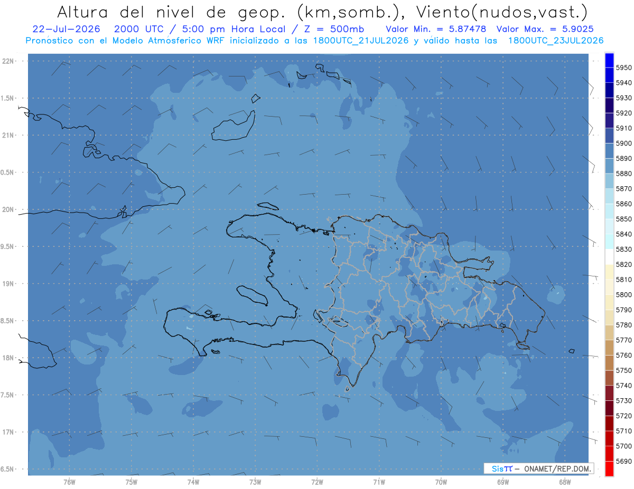This screenshot has height=489, width=634.
Task: Click the tan swatch between 5780 and 5770
Action: tap(609, 332)
